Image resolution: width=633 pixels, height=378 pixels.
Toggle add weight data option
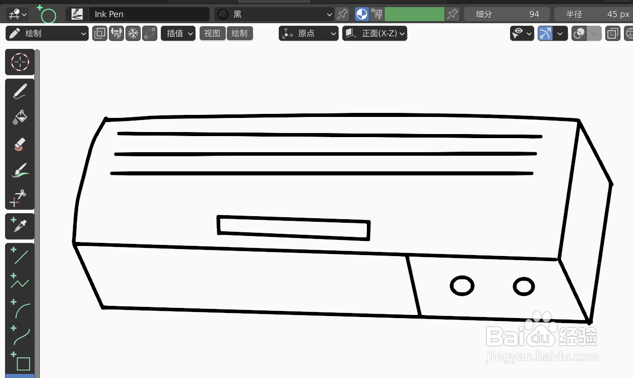(116, 34)
